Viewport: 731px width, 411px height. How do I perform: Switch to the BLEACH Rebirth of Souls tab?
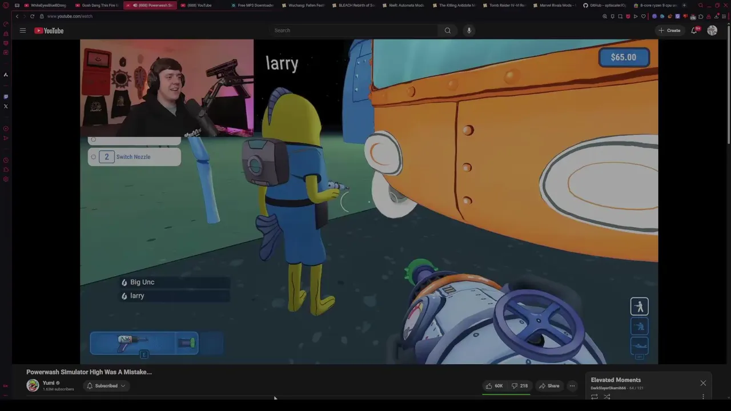[x=353, y=5]
